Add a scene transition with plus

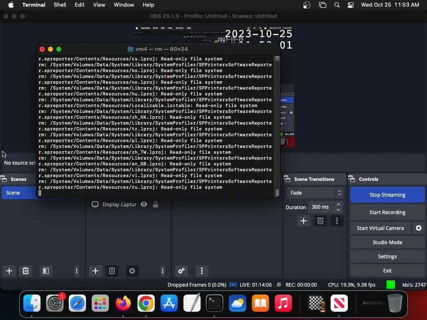(x=304, y=221)
